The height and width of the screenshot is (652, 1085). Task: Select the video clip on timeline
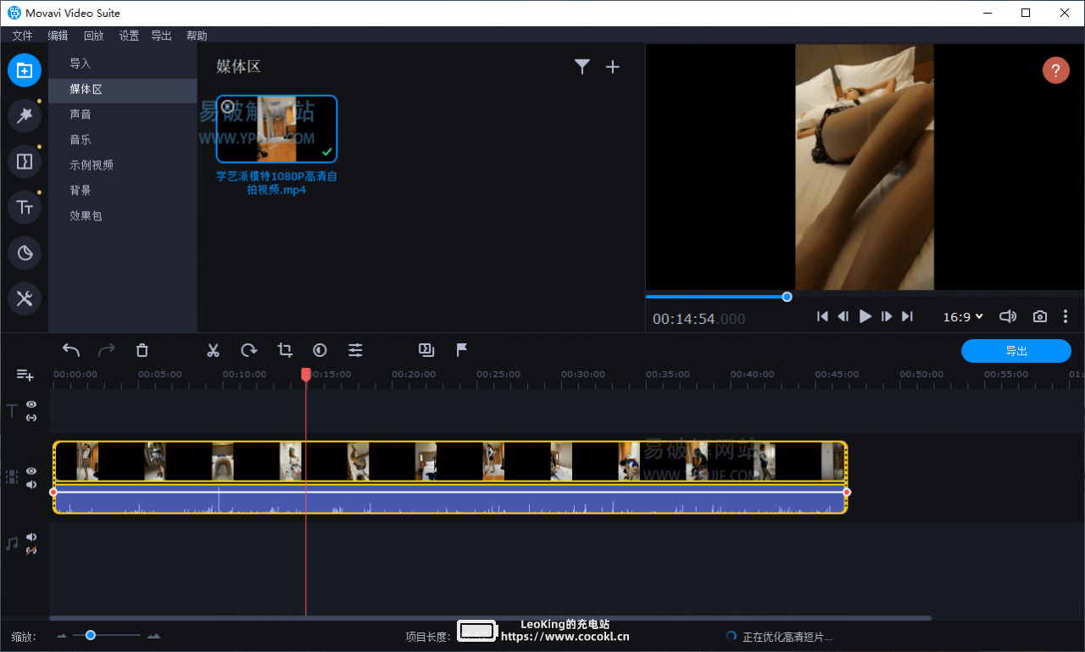click(450, 461)
